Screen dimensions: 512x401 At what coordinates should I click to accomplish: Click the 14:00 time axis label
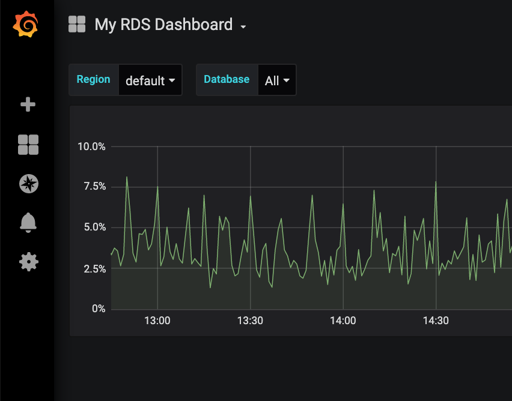coord(343,321)
